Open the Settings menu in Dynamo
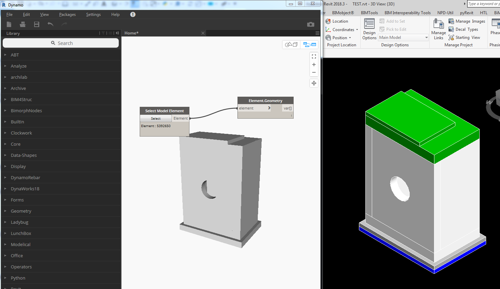 [93, 15]
